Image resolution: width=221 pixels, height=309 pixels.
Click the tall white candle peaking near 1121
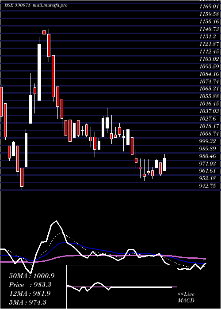pyautogui.click(x=39, y=72)
